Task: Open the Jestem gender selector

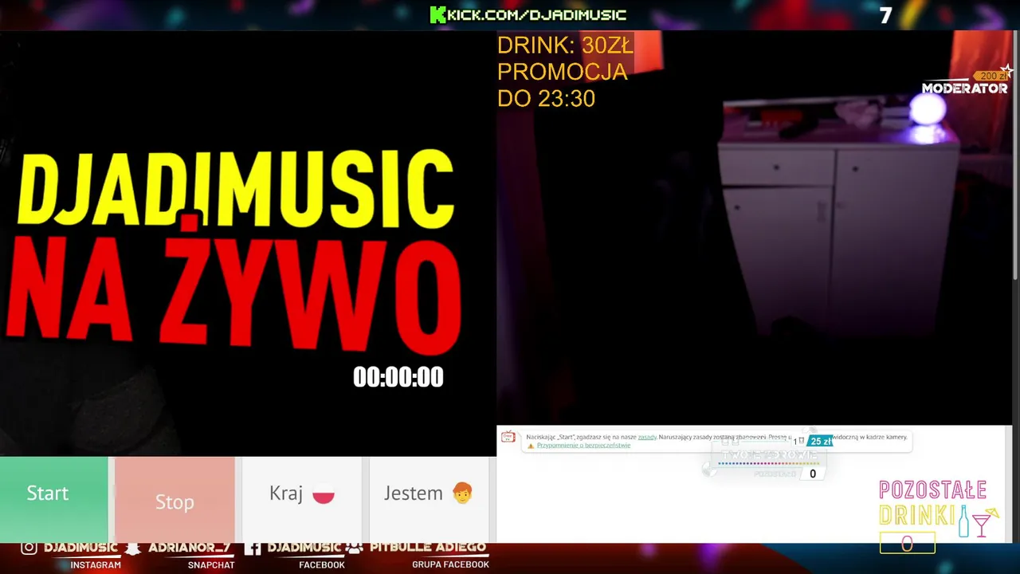Action: pos(428,500)
